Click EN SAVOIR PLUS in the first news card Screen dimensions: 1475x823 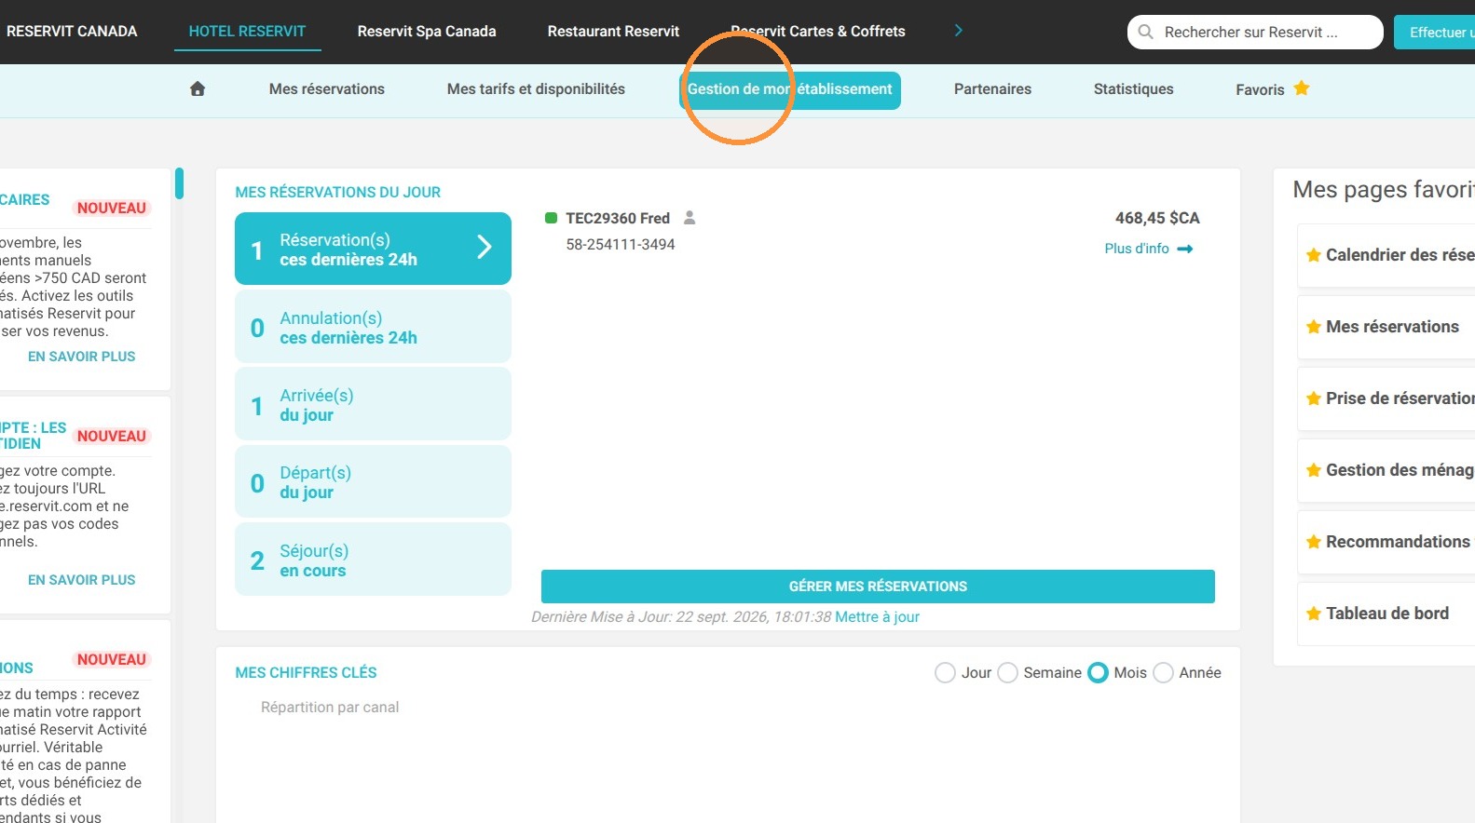click(x=81, y=357)
